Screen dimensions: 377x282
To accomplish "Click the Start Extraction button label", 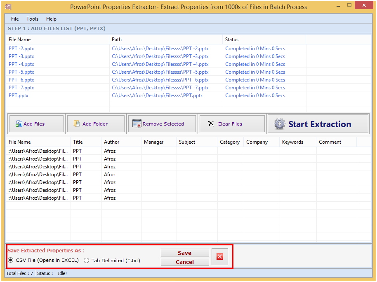I will (320, 124).
